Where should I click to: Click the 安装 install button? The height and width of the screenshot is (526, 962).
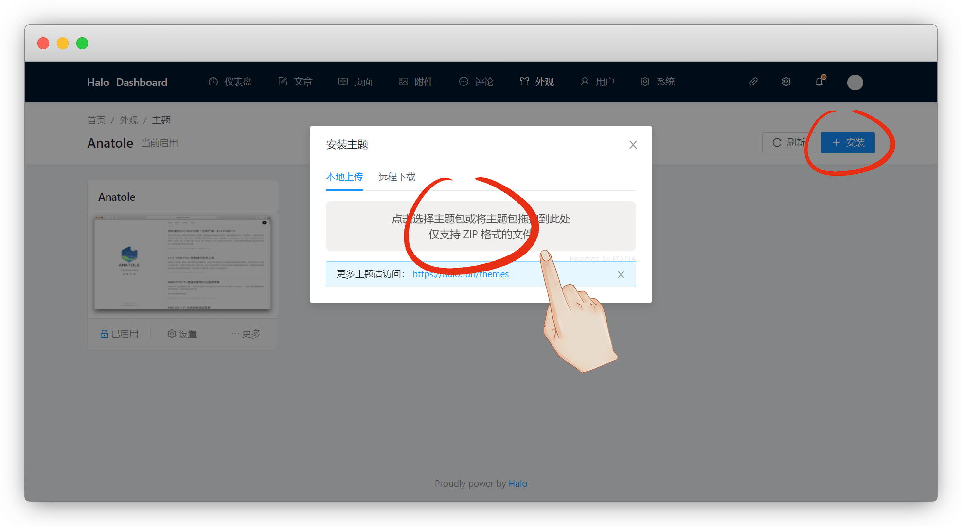(x=848, y=143)
